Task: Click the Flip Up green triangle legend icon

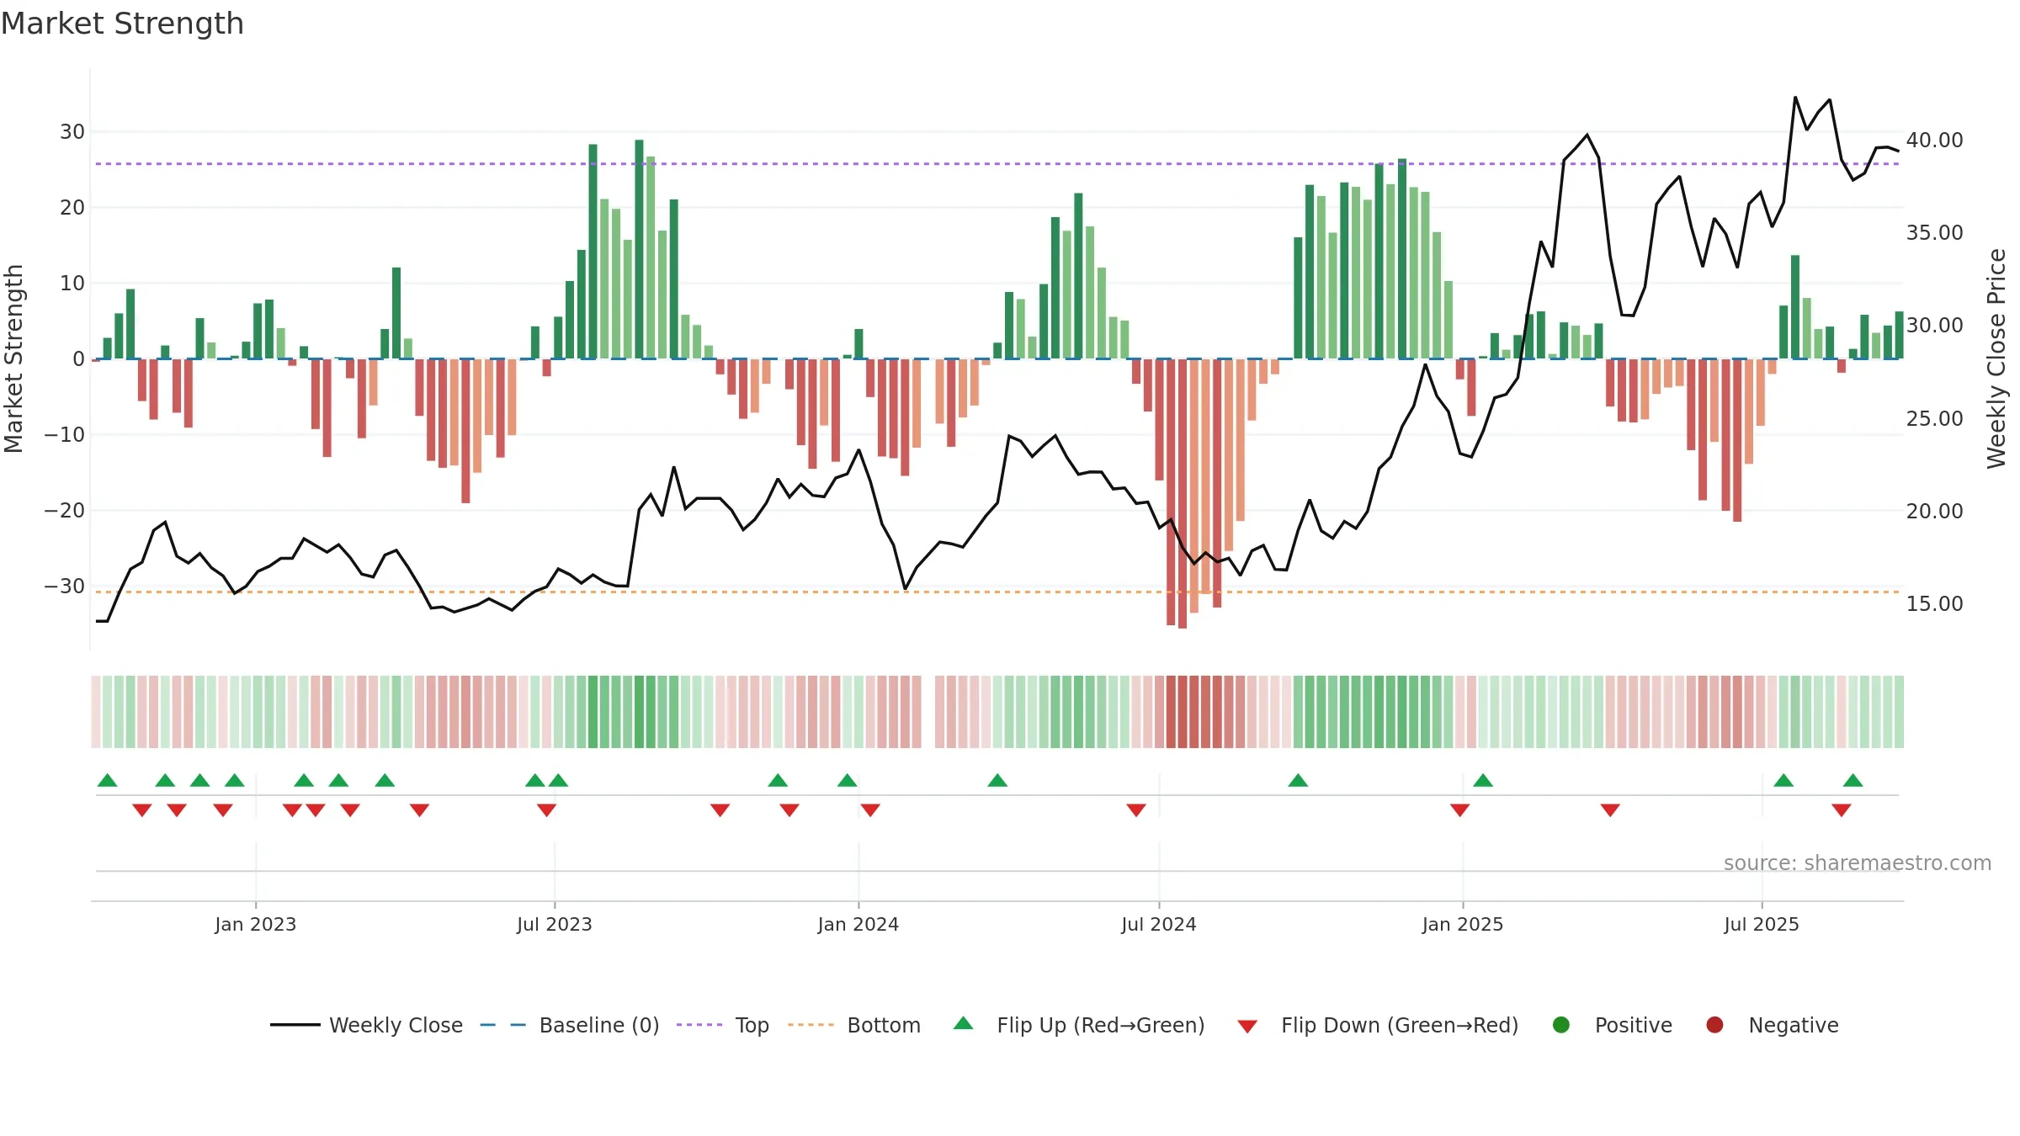Action: pyautogui.click(x=964, y=1023)
